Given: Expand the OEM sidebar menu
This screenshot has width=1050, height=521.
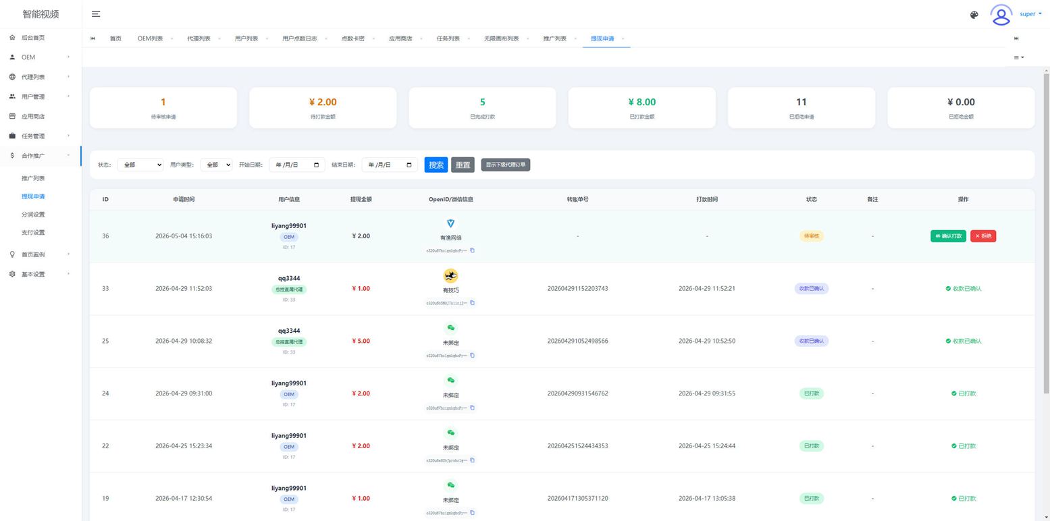Looking at the screenshot, I should tap(69, 57).
